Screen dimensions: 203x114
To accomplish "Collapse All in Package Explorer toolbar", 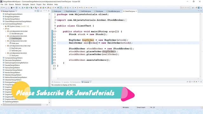I will 35,11.
